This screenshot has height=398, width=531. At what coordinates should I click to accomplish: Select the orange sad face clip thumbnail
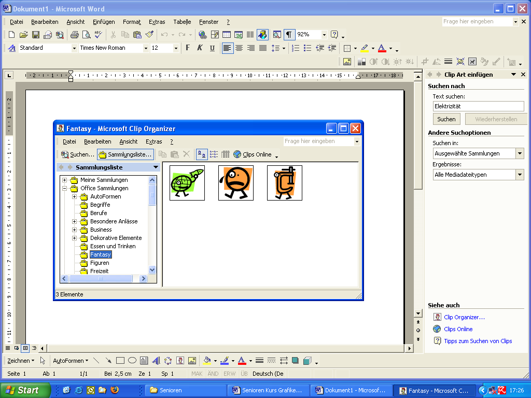click(235, 182)
